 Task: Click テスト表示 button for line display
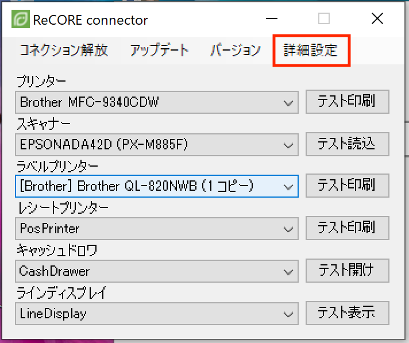click(348, 313)
